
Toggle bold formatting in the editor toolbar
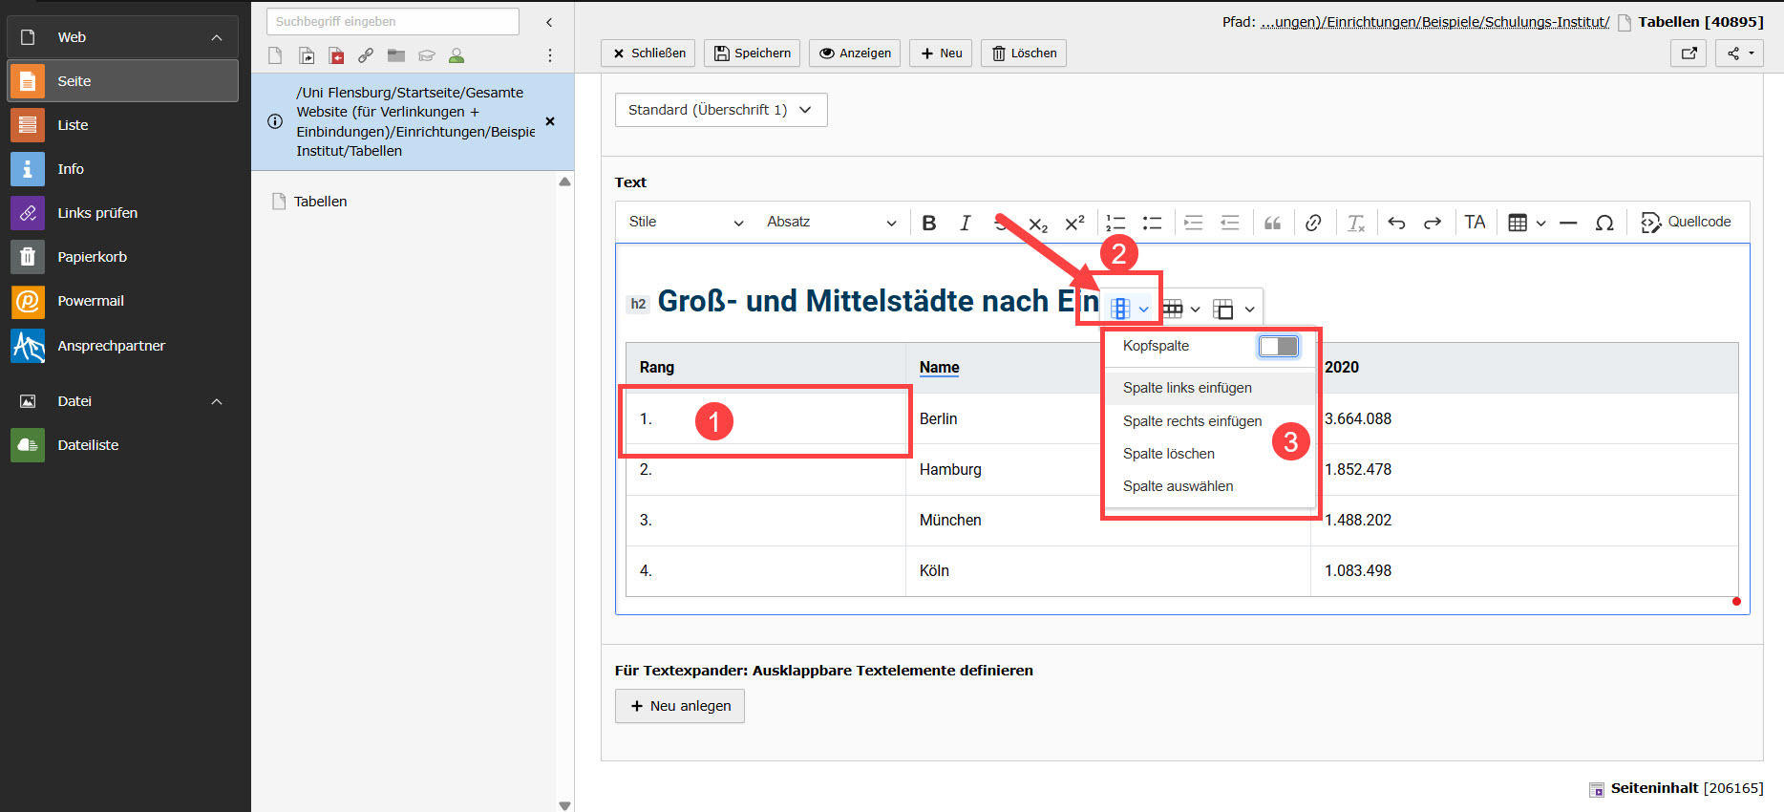click(928, 223)
